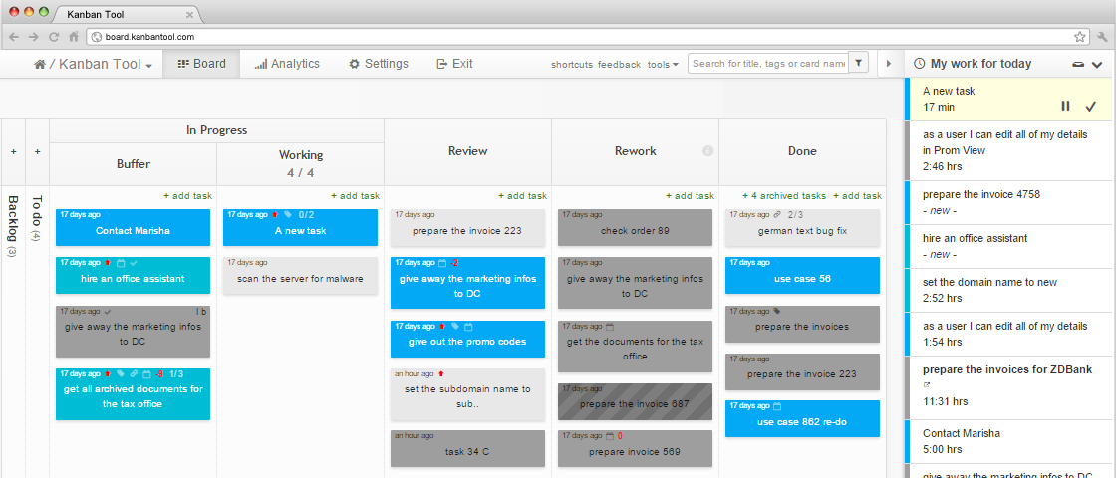Show 4 archived tasks in Done

point(783,196)
